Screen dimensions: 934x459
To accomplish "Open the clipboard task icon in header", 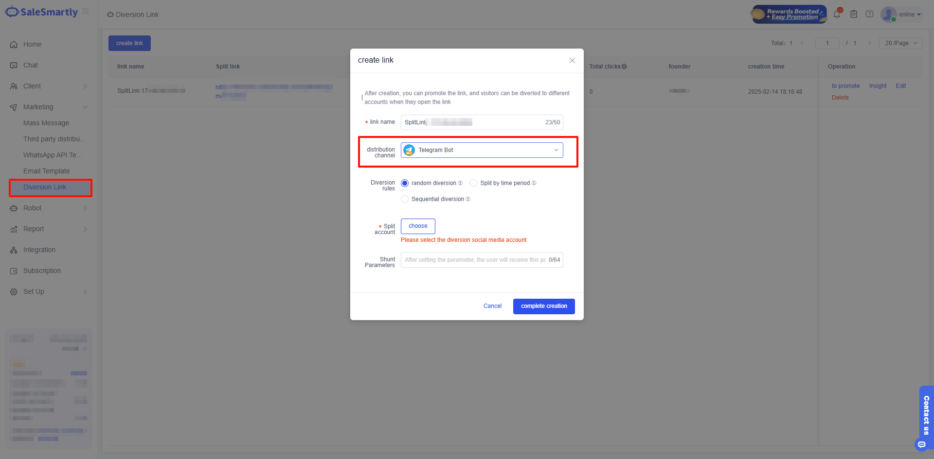I will tap(854, 15).
